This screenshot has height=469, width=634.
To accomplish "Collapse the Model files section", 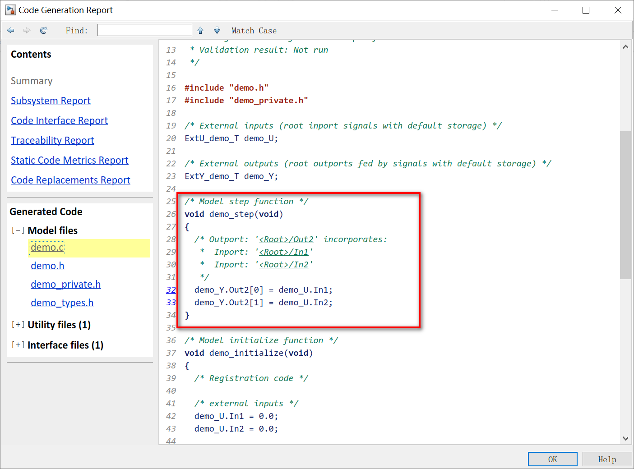I will click(x=18, y=230).
